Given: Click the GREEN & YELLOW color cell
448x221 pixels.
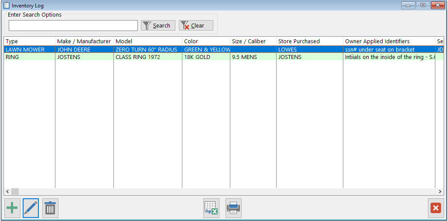Looking at the screenshot, I should 206,50.
